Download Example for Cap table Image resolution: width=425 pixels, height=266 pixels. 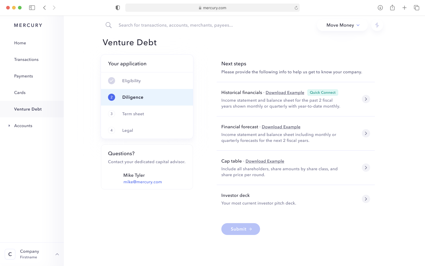point(265,161)
